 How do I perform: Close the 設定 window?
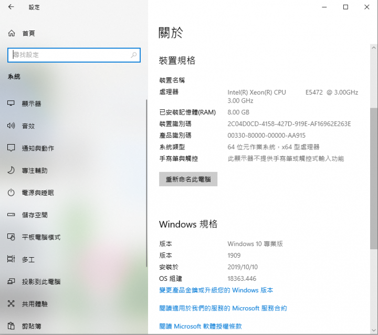point(366,7)
